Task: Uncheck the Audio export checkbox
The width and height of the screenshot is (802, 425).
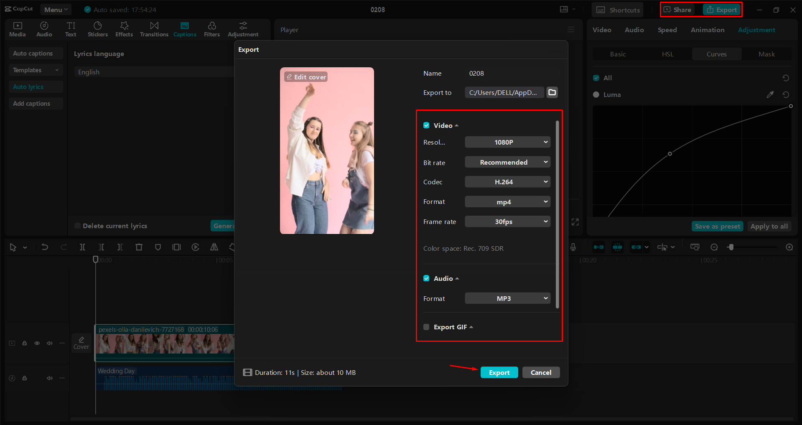Action: tap(426, 278)
